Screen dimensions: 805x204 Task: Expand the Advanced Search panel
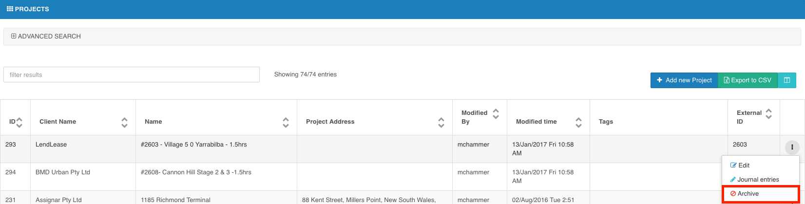coord(46,37)
